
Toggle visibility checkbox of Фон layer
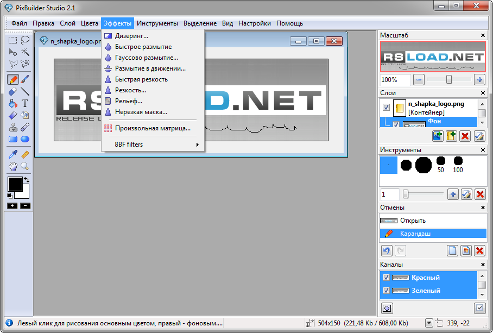click(x=396, y=124)
